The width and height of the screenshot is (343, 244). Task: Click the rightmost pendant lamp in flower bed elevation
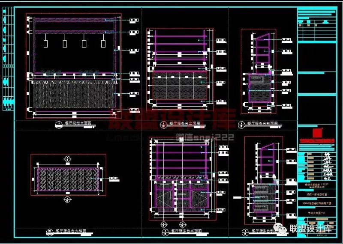click(x=103, y=43)
